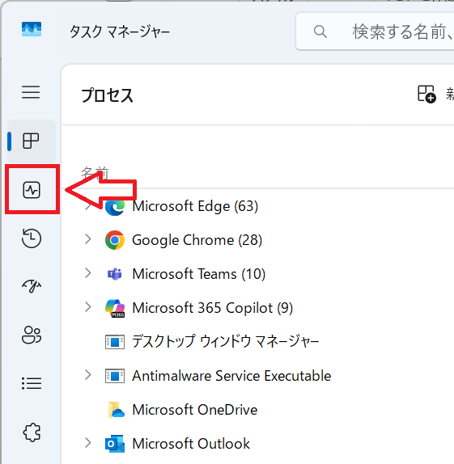Click the Microsoft OneDrive icon
Viewport: 454px width, 464px height.
tap(117, 410)
